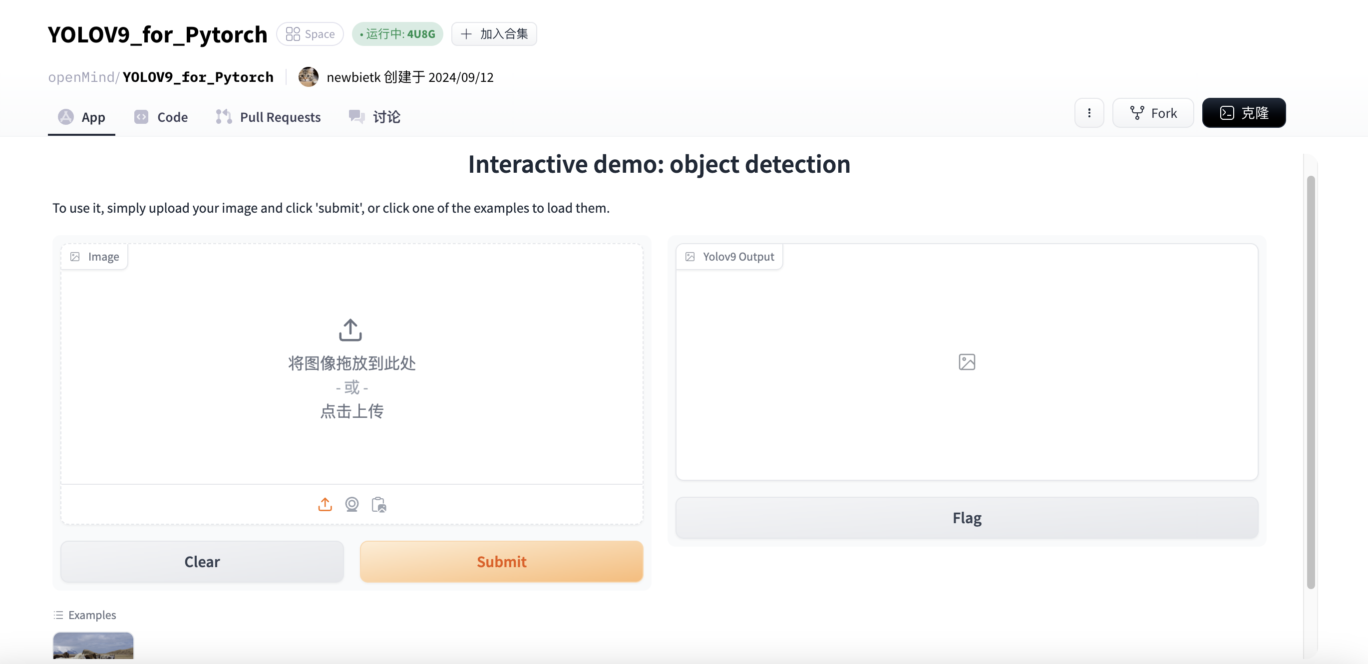Click the image placeholder icon in Yolov9 Output
This screenshot has height=664, width=1368.
tap(967, 362)
